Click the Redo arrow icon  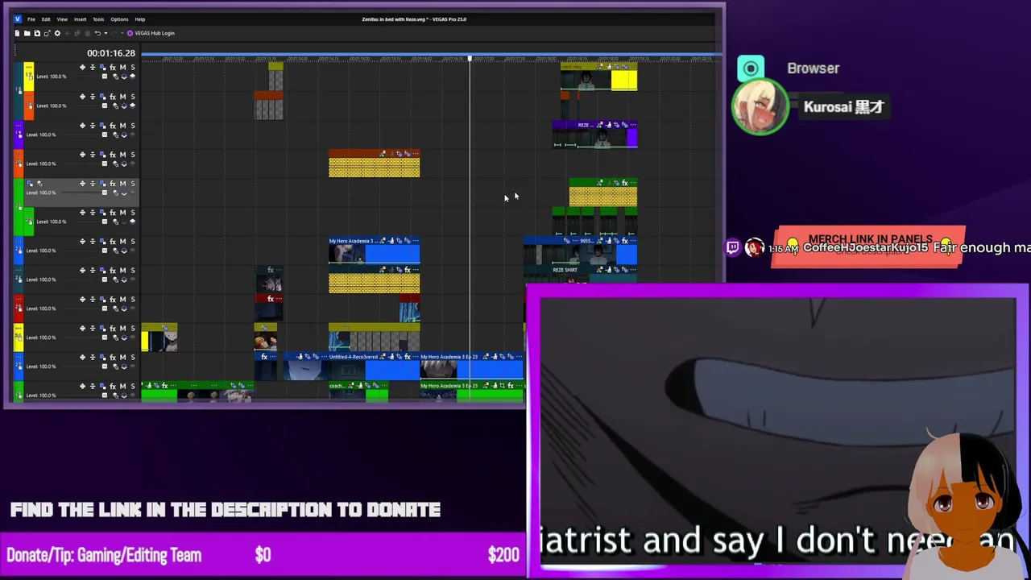pyautogui.click(x=114, y=33)
